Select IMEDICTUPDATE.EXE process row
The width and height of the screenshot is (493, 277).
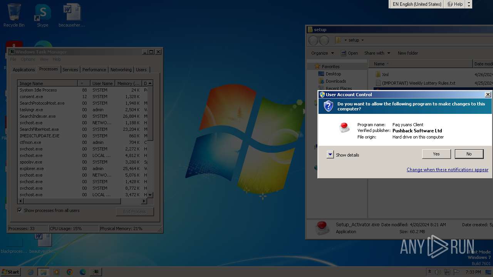(82, 136)
